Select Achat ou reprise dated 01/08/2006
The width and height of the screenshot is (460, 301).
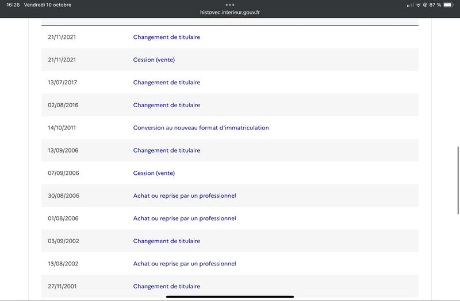pos(185,218)
